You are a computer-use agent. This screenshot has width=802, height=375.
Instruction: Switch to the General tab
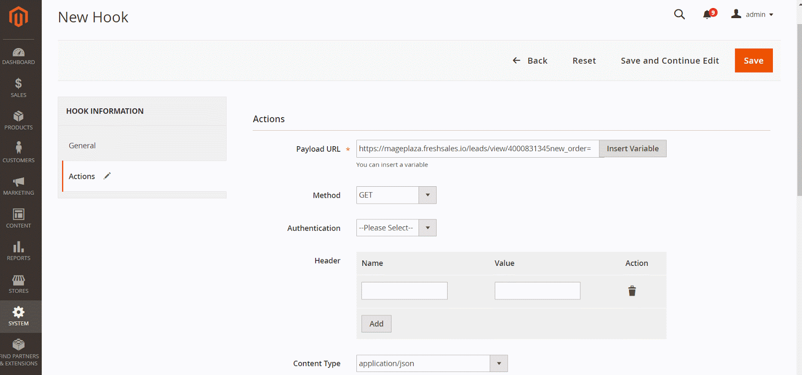pyautogui.click(x=82, y=146)
